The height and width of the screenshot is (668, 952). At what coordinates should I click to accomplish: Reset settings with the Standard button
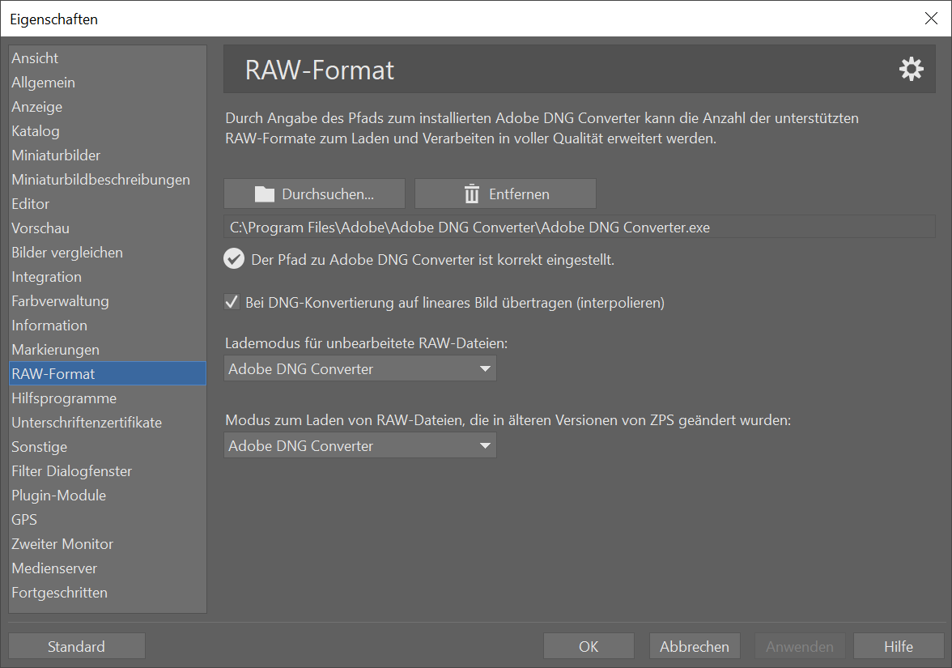[x=76, y=646]
